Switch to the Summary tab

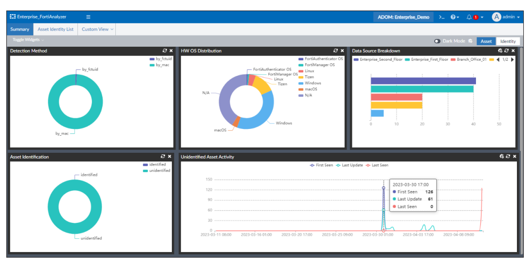19,29
